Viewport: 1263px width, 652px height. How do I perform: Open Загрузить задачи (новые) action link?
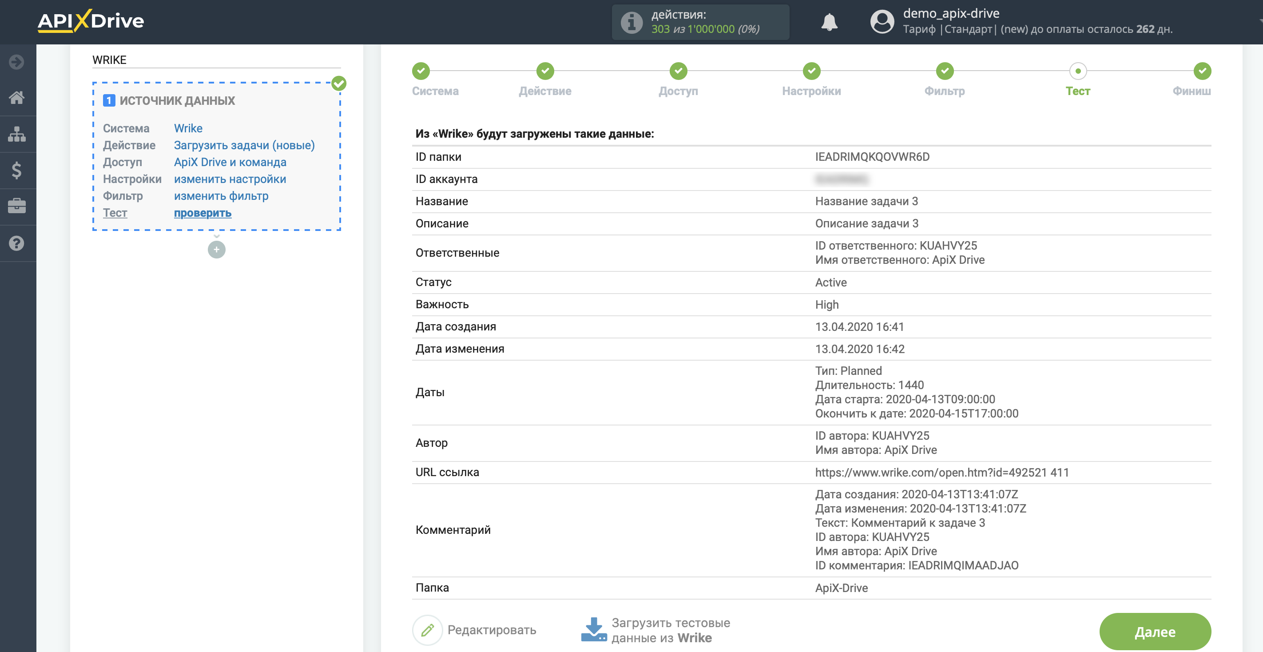[244, 146]
